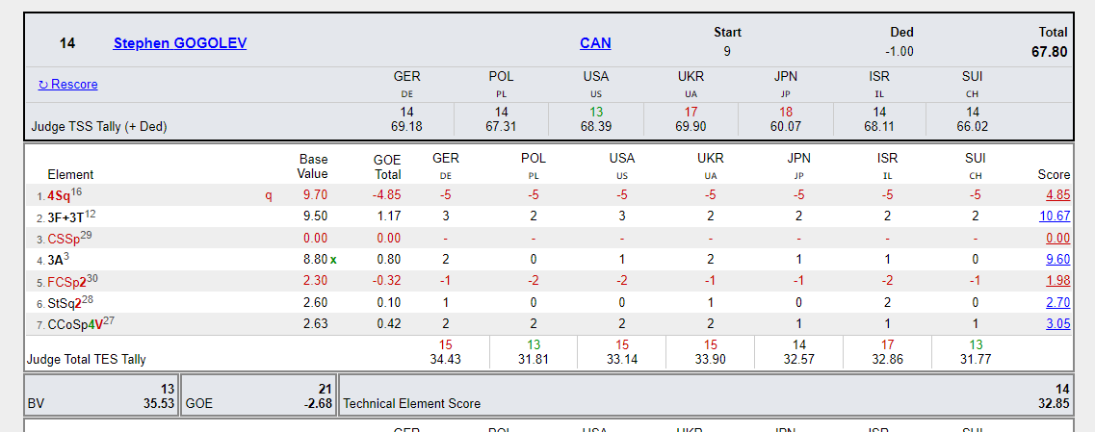Click the 3.05 score for CCoSp4V
Image resolution: width=1095 pixels, height=432 pixels.
[1057, 324]
